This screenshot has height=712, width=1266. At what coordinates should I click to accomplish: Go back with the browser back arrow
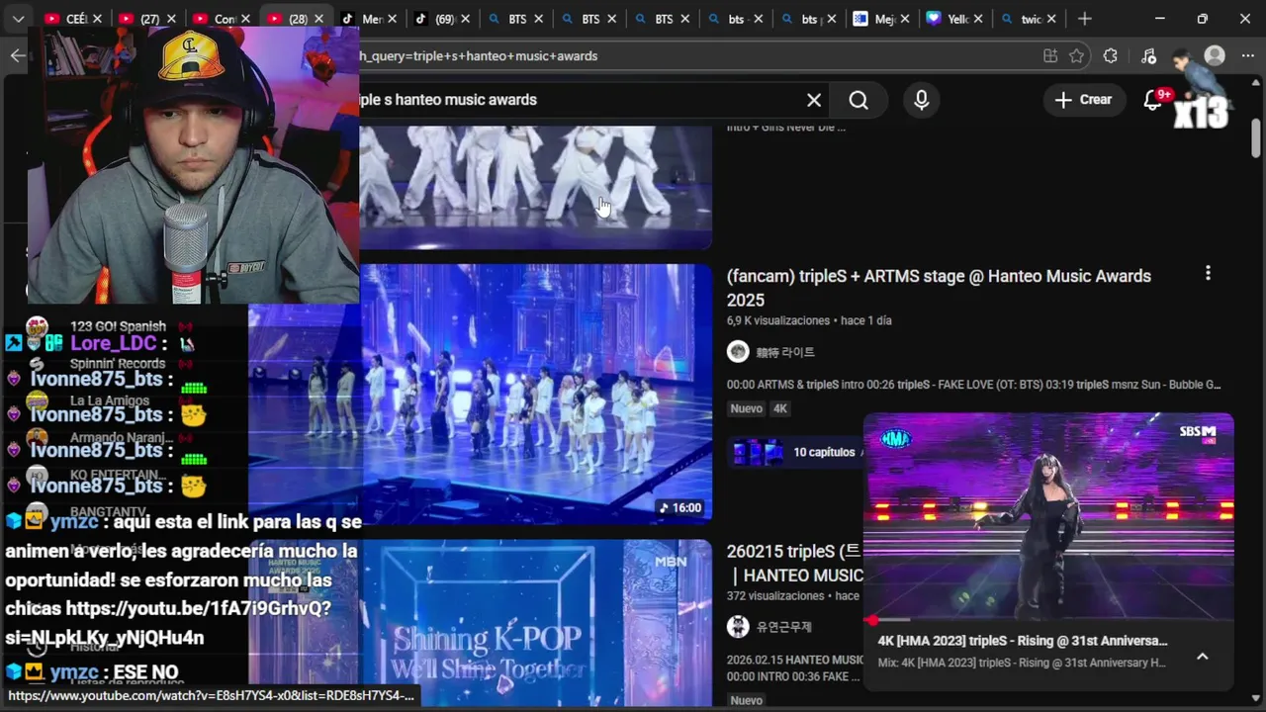(17, 55)
